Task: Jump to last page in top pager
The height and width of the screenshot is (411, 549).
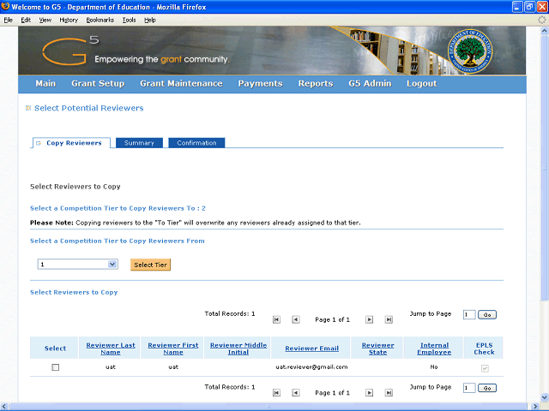Action: 389,319
